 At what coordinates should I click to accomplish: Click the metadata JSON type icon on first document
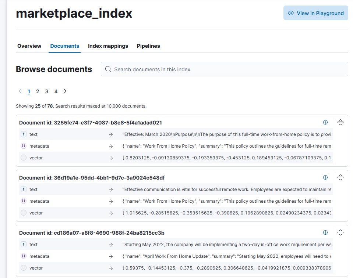point(23,146)
